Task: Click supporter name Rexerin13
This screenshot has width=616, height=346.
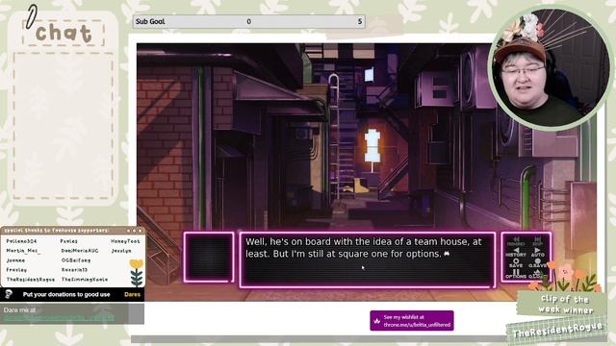Action: (74, 270)
